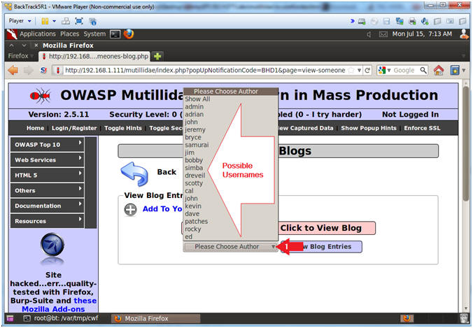This screenshot has height=328, width=473.
Task: Click the volume speaker icon in the top panel
Action: (369, 34)
